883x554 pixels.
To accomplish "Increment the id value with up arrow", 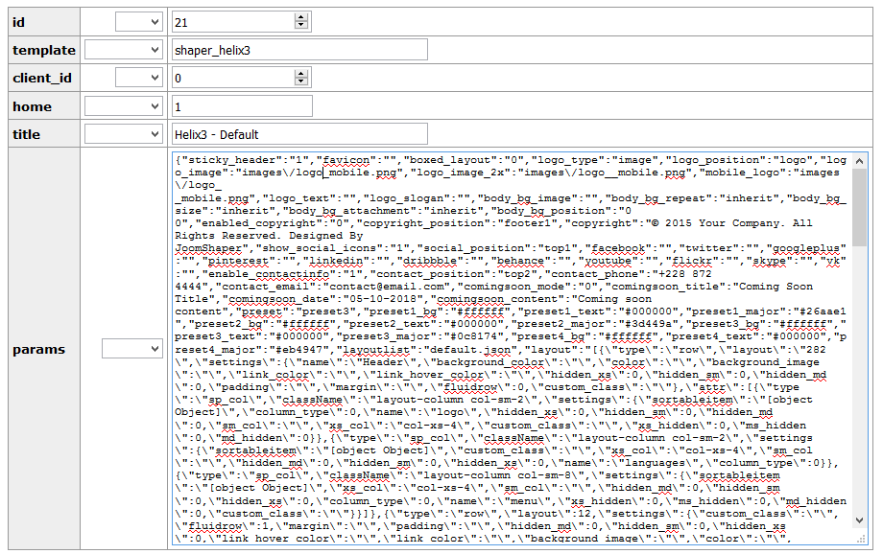I will coord(301,16).
